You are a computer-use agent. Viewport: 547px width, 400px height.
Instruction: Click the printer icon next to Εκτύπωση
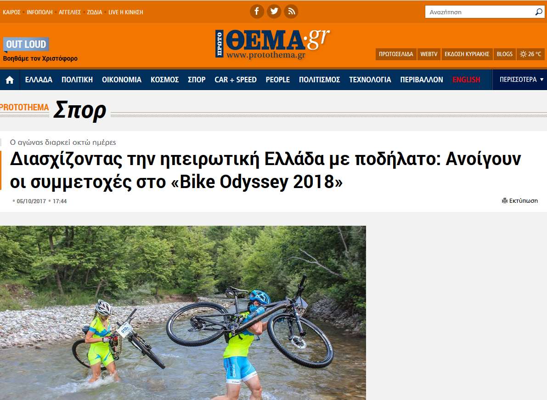click(504, 200)
